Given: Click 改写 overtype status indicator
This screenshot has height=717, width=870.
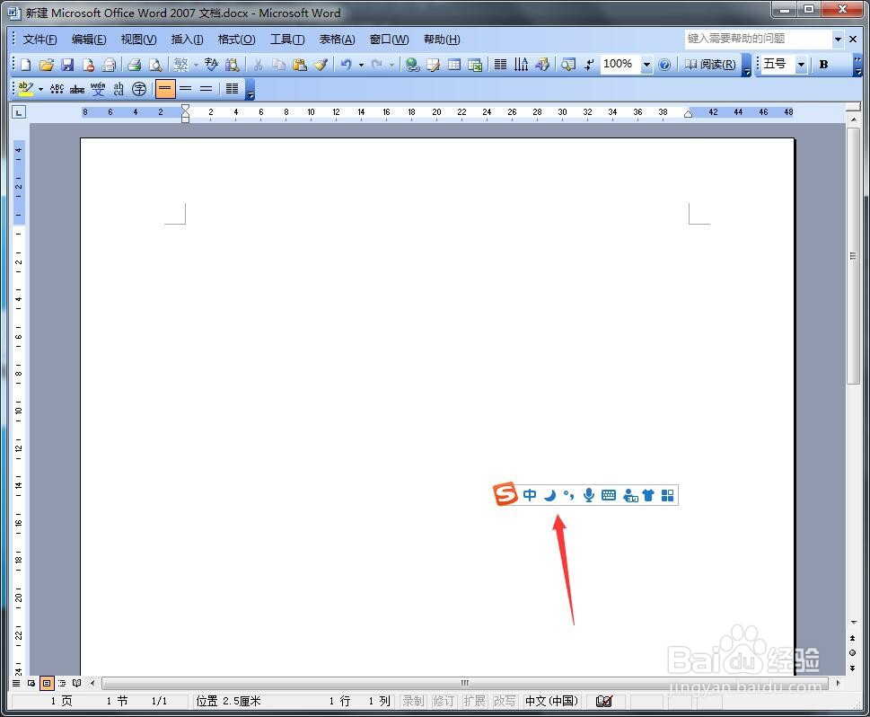Looking at the screenshot, I should 504,701.
